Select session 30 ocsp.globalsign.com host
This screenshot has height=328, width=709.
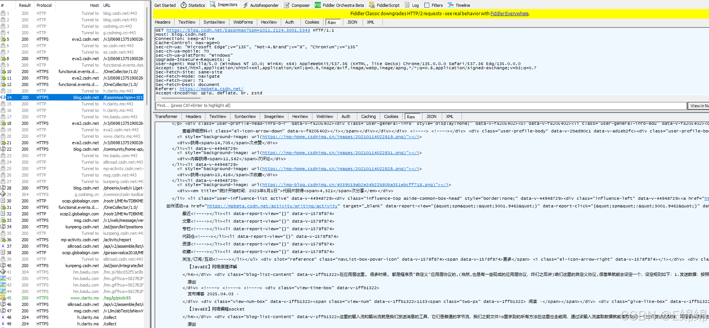tap(80, 201)
